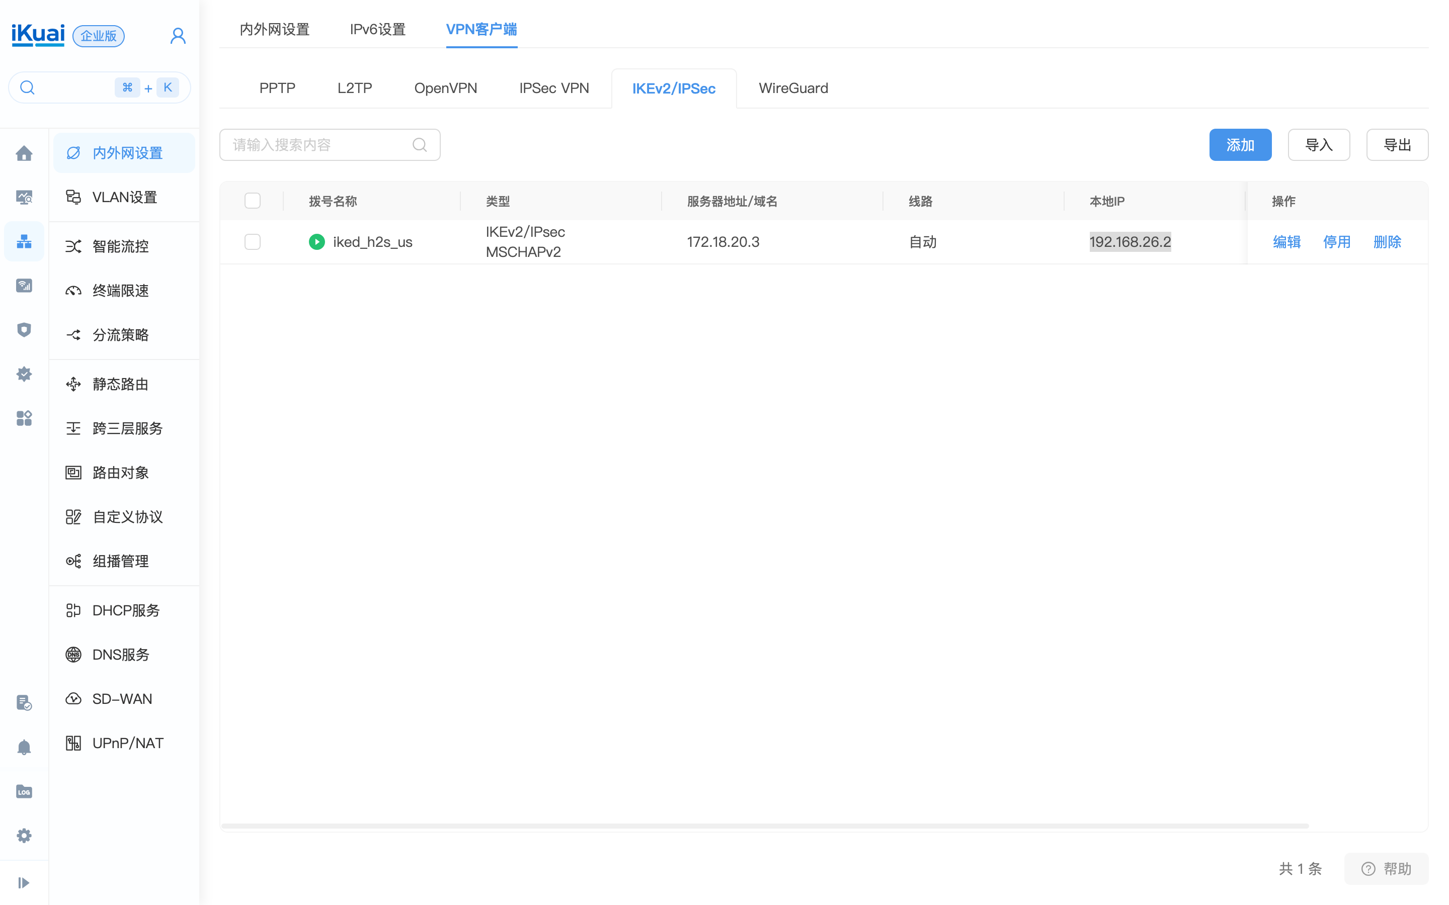Open 静态路由 in the side menu
The height and width of the screenshot is (905, 1449).
click(120, 384)
